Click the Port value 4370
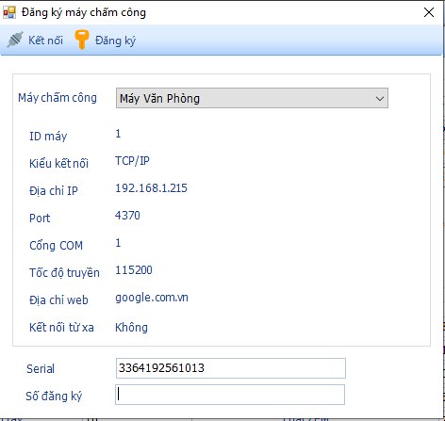Image resolution: width=445 pixels, height=421 pixels. [x=127, y=216]
